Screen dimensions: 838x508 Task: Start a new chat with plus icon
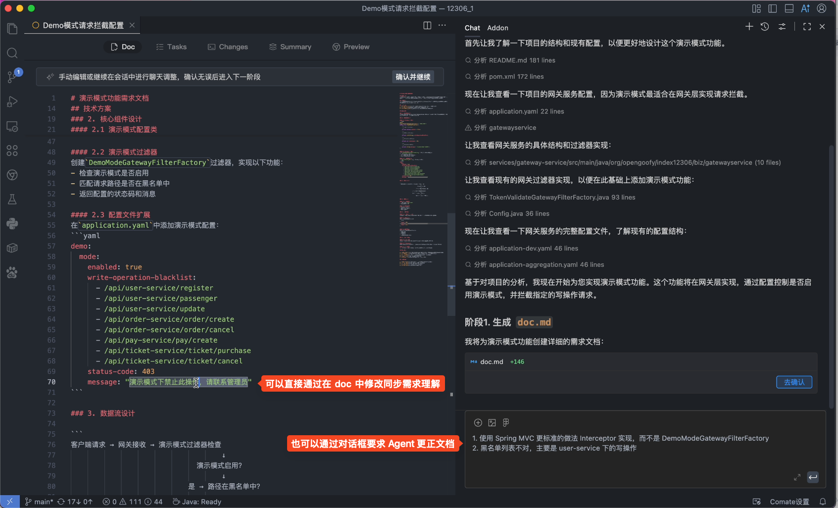tap(749, 27)
